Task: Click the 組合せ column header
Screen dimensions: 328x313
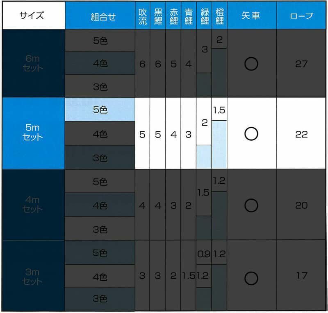Action: coord(100,16)
